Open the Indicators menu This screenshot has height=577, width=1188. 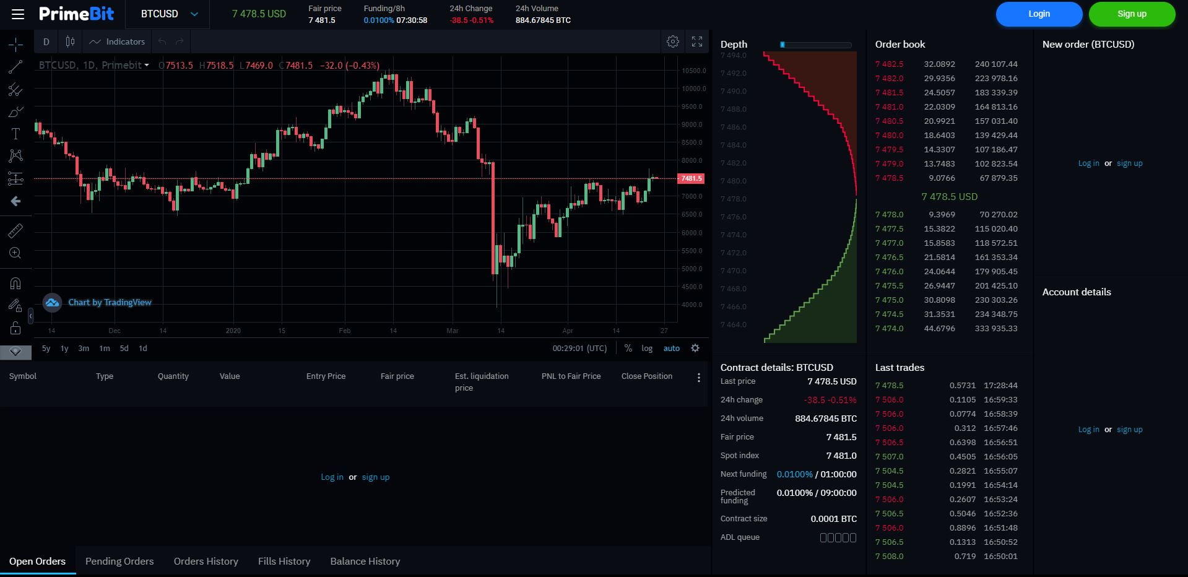117,41
